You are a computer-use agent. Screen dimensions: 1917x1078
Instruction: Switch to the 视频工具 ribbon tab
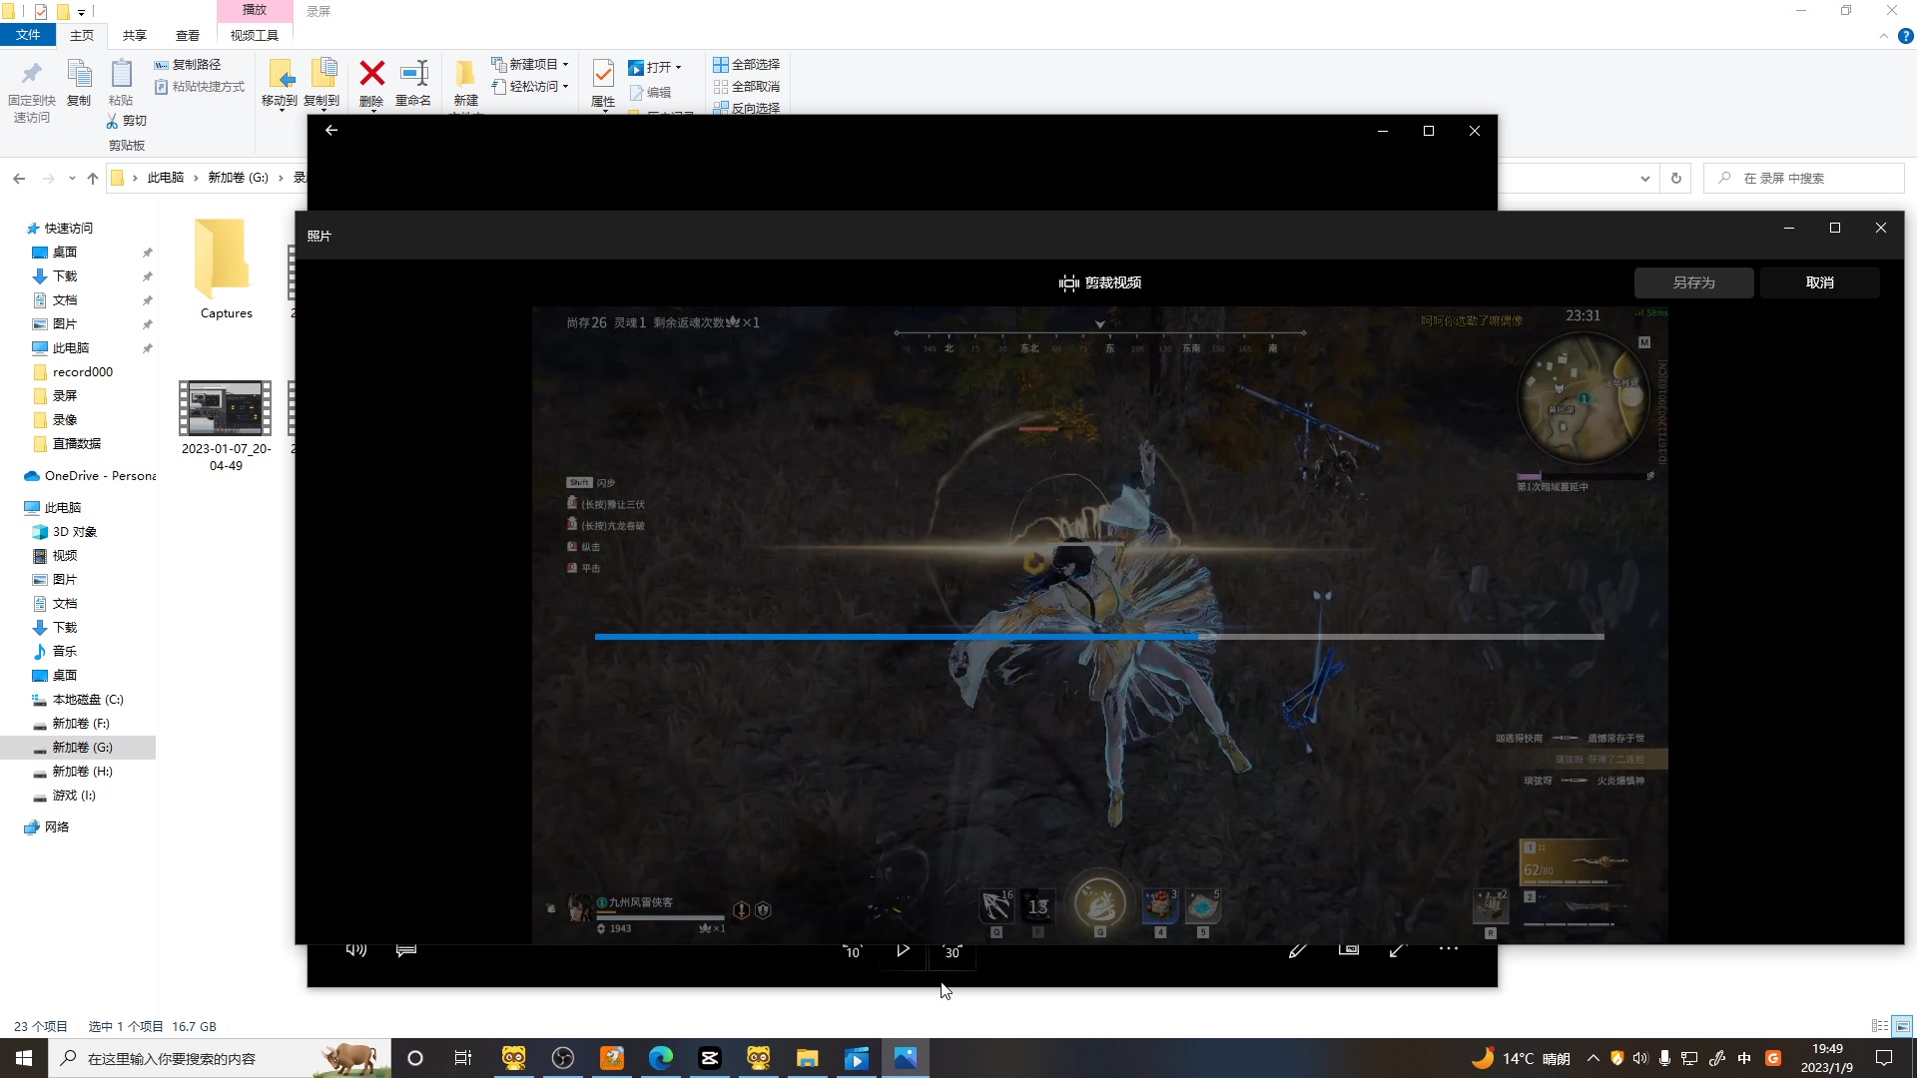tap(255, 35)
